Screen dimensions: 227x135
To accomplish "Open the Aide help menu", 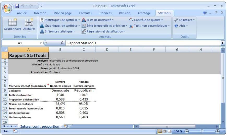I will (x=181, y=26).
